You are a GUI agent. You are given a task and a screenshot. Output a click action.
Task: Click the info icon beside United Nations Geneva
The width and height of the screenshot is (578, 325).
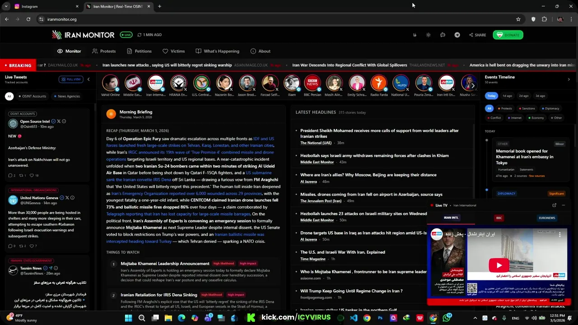[72, 198]
